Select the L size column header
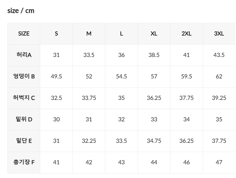Viewport: 236px width, 178px height. (x=121, y=34)
